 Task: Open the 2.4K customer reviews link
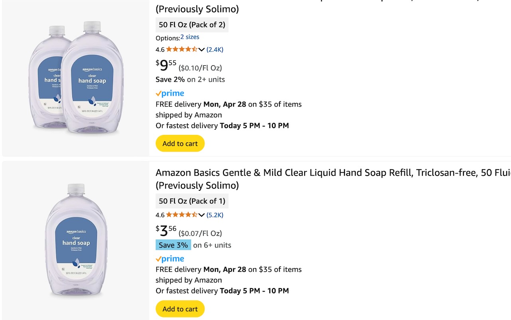pyautogui.click(x=215, y=49)
